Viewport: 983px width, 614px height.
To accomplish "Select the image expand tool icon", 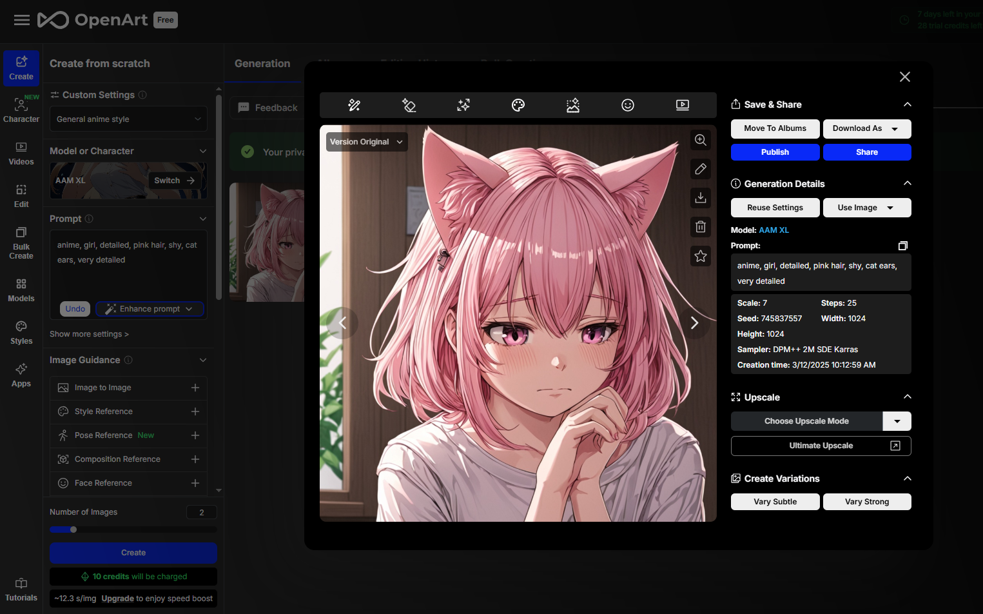I will [573, 105].
